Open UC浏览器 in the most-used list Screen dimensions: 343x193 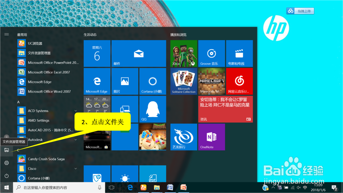coord(48,43)
